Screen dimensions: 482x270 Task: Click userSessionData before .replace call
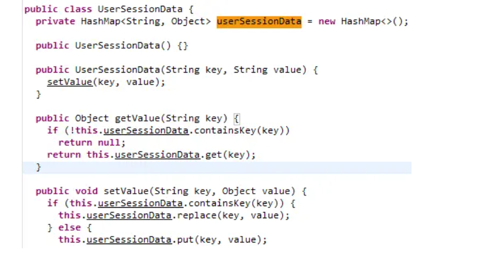tap(129, 215)
